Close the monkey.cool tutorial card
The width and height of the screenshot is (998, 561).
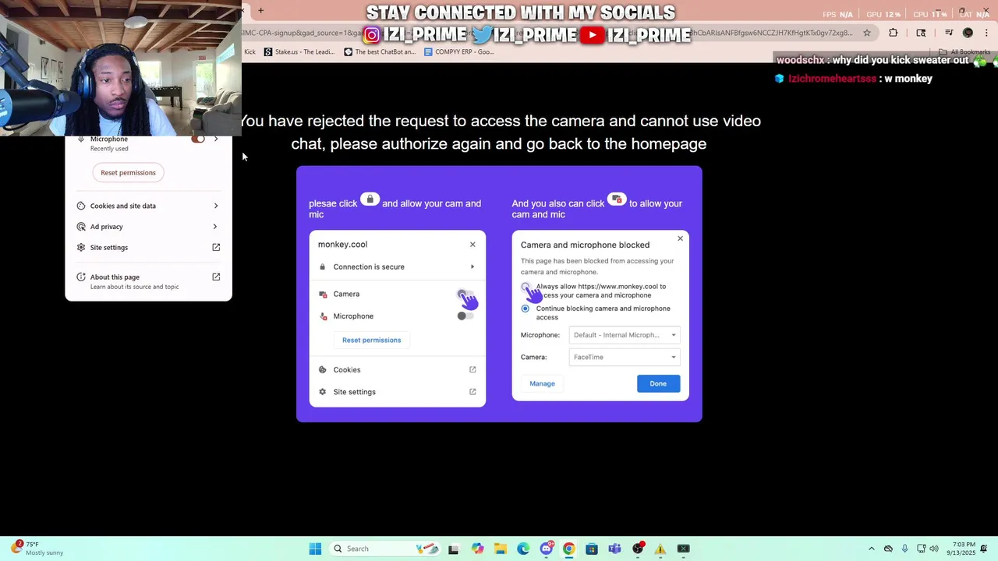[472, 245]
